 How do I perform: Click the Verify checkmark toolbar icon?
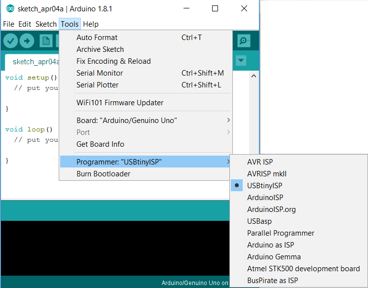click(x=10, y=41)
